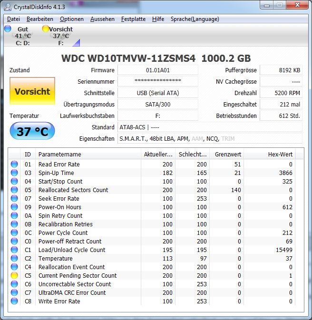312x320 pixels.
Task: Click the 37 °C temperature indicator
Action: [x=32, y=131]
